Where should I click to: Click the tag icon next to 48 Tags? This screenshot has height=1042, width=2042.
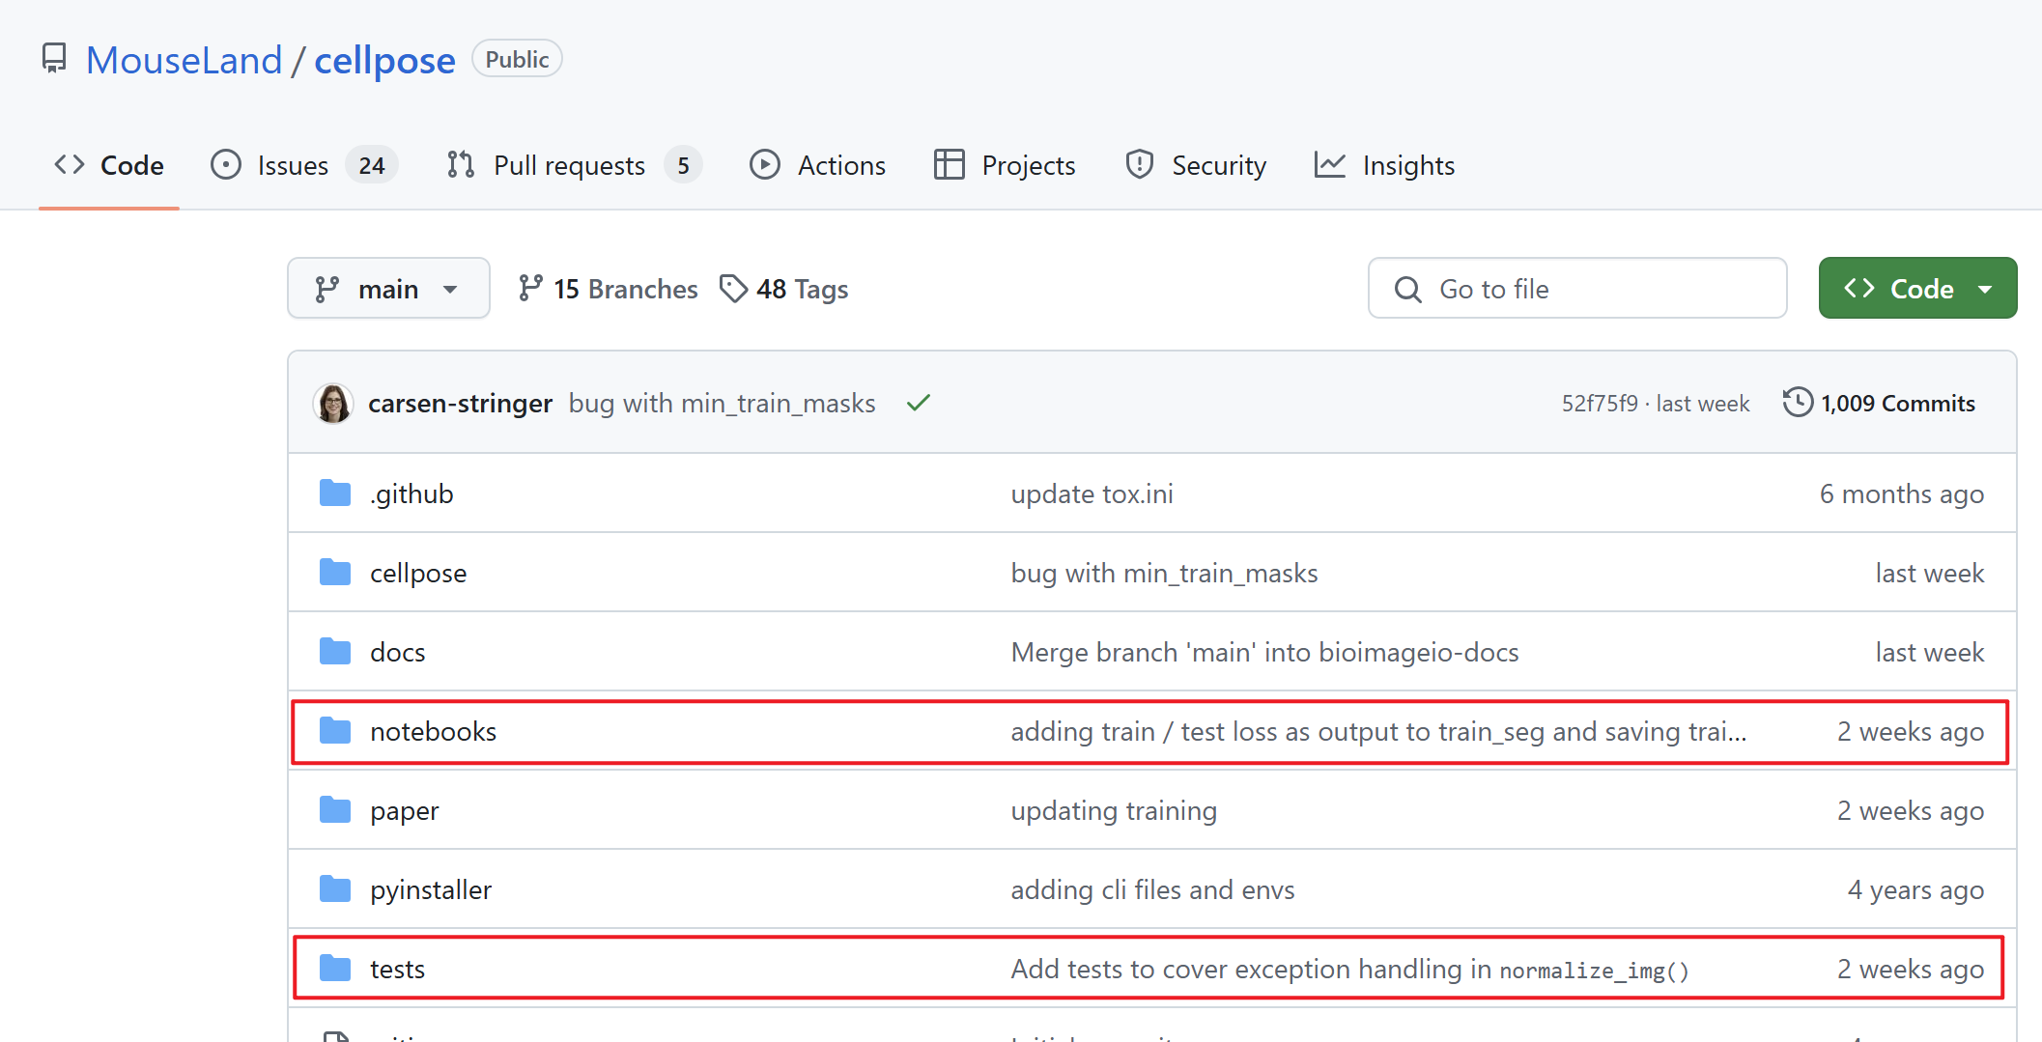pos(733,289)
